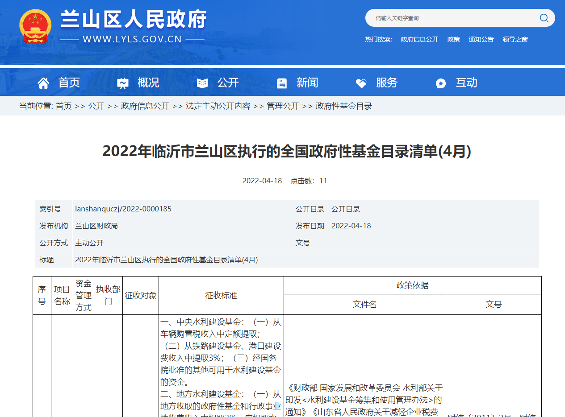The height and width of the screenshot is (417, 565).
Task: Click hot search link 政府信息公开
Action: [x=419, y=39]
